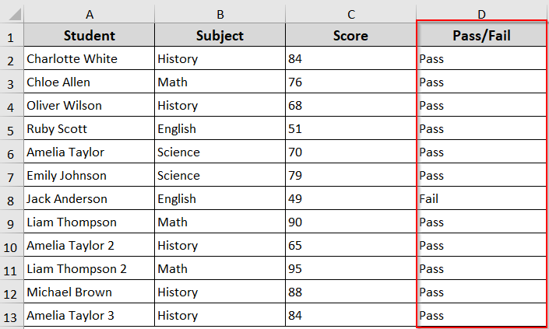Select Liam Thompson's score of 90
Viewport: 549px width, 329px height.
350,222
